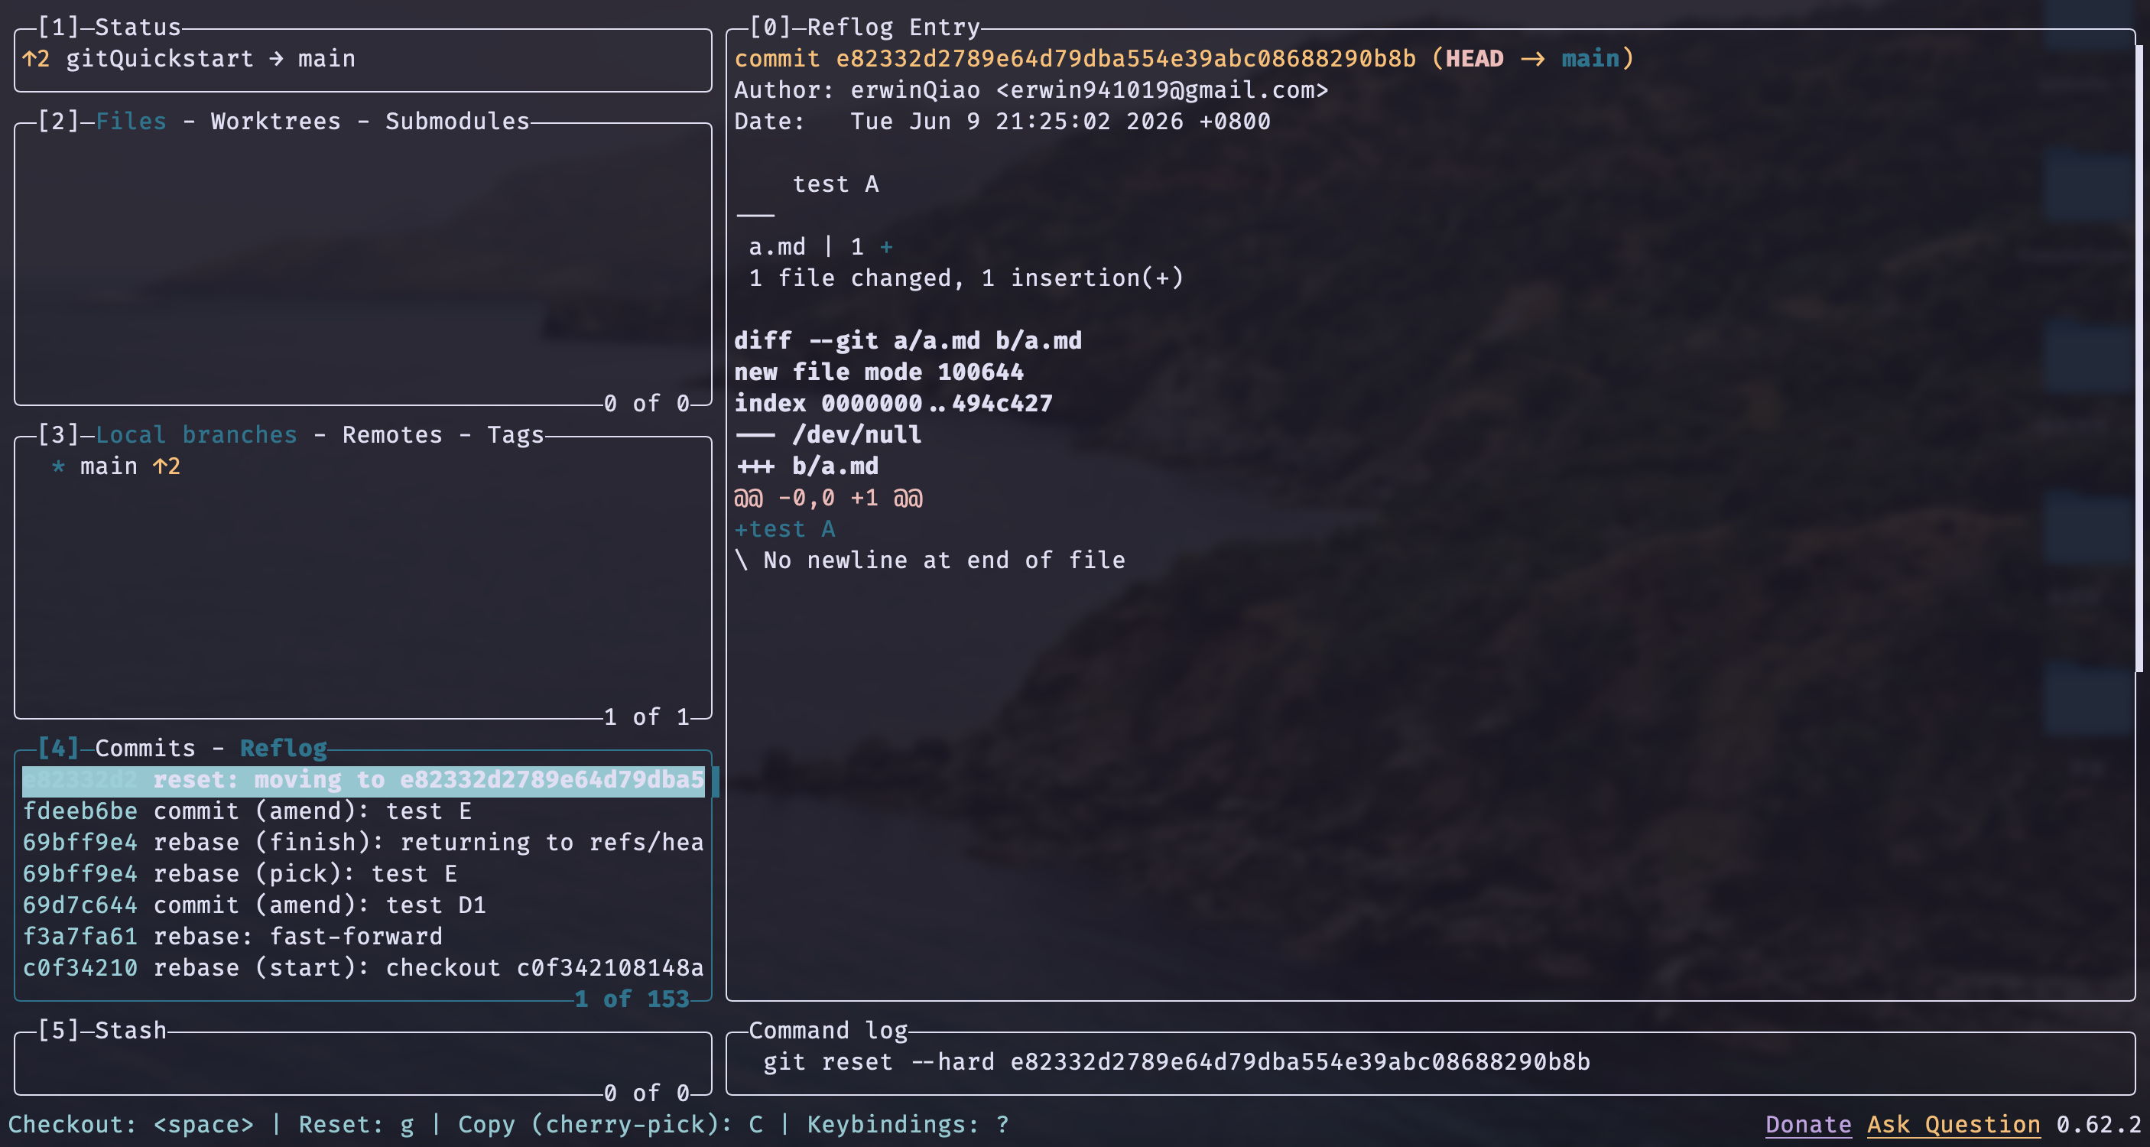Select reflog entry rebase (finish) returning to refs
Image resolution: width=2150 pixels, height=1147 pixels.
(x=363, y=843)
